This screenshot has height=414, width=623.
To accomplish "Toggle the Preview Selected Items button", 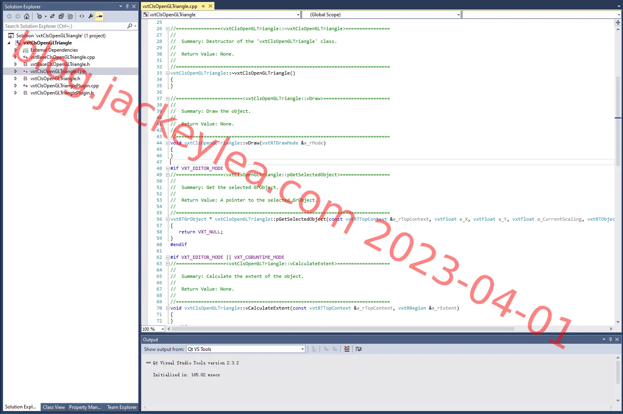I will 99,16.
